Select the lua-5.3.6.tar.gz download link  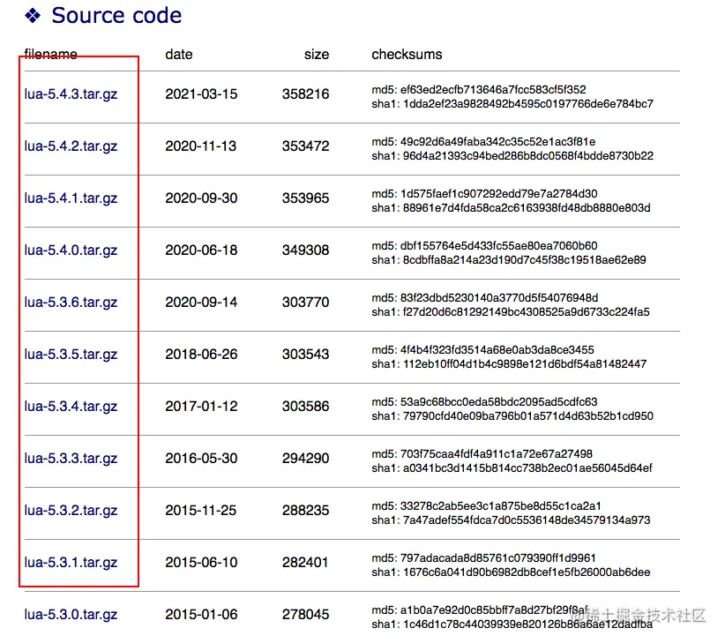pos(71,303)
